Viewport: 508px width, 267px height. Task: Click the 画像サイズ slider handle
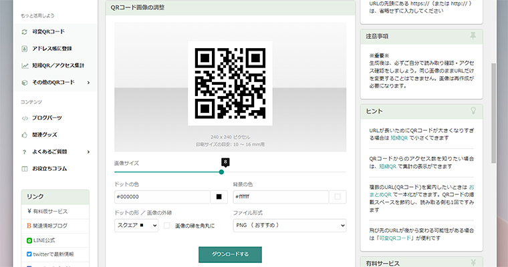(x=221, y=172)
